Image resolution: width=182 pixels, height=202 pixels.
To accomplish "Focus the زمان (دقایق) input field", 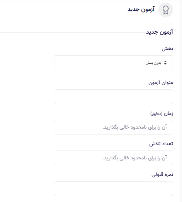I will tap(113, 127).
